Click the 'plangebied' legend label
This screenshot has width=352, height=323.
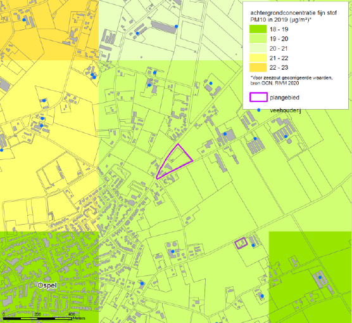pyautogui.click(x=284, y=98)
